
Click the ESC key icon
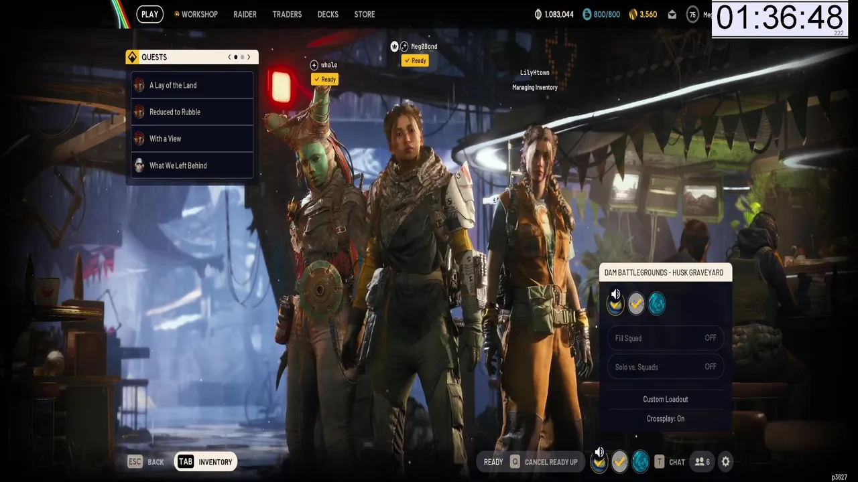[135, 461]
